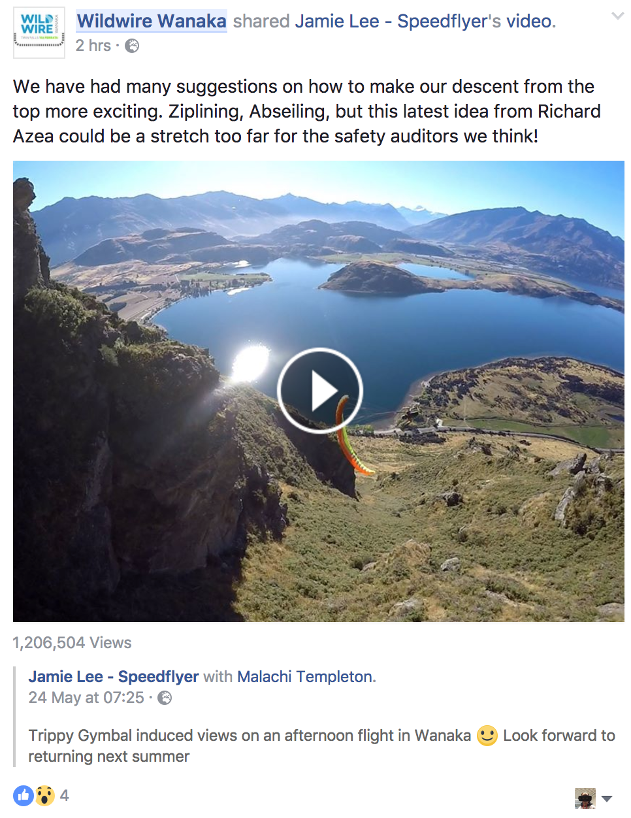This screenshot has width=631, height=818.
Task: Click the blue Like reaction icon
Action: point(24,795)
